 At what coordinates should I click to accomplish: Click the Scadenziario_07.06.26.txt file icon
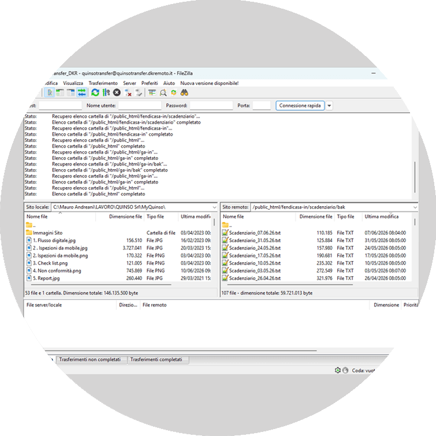tap(225, 233)
